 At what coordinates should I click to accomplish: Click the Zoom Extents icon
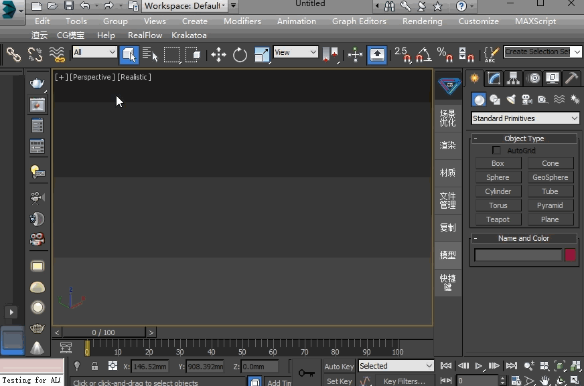click(x=559, y=366)
